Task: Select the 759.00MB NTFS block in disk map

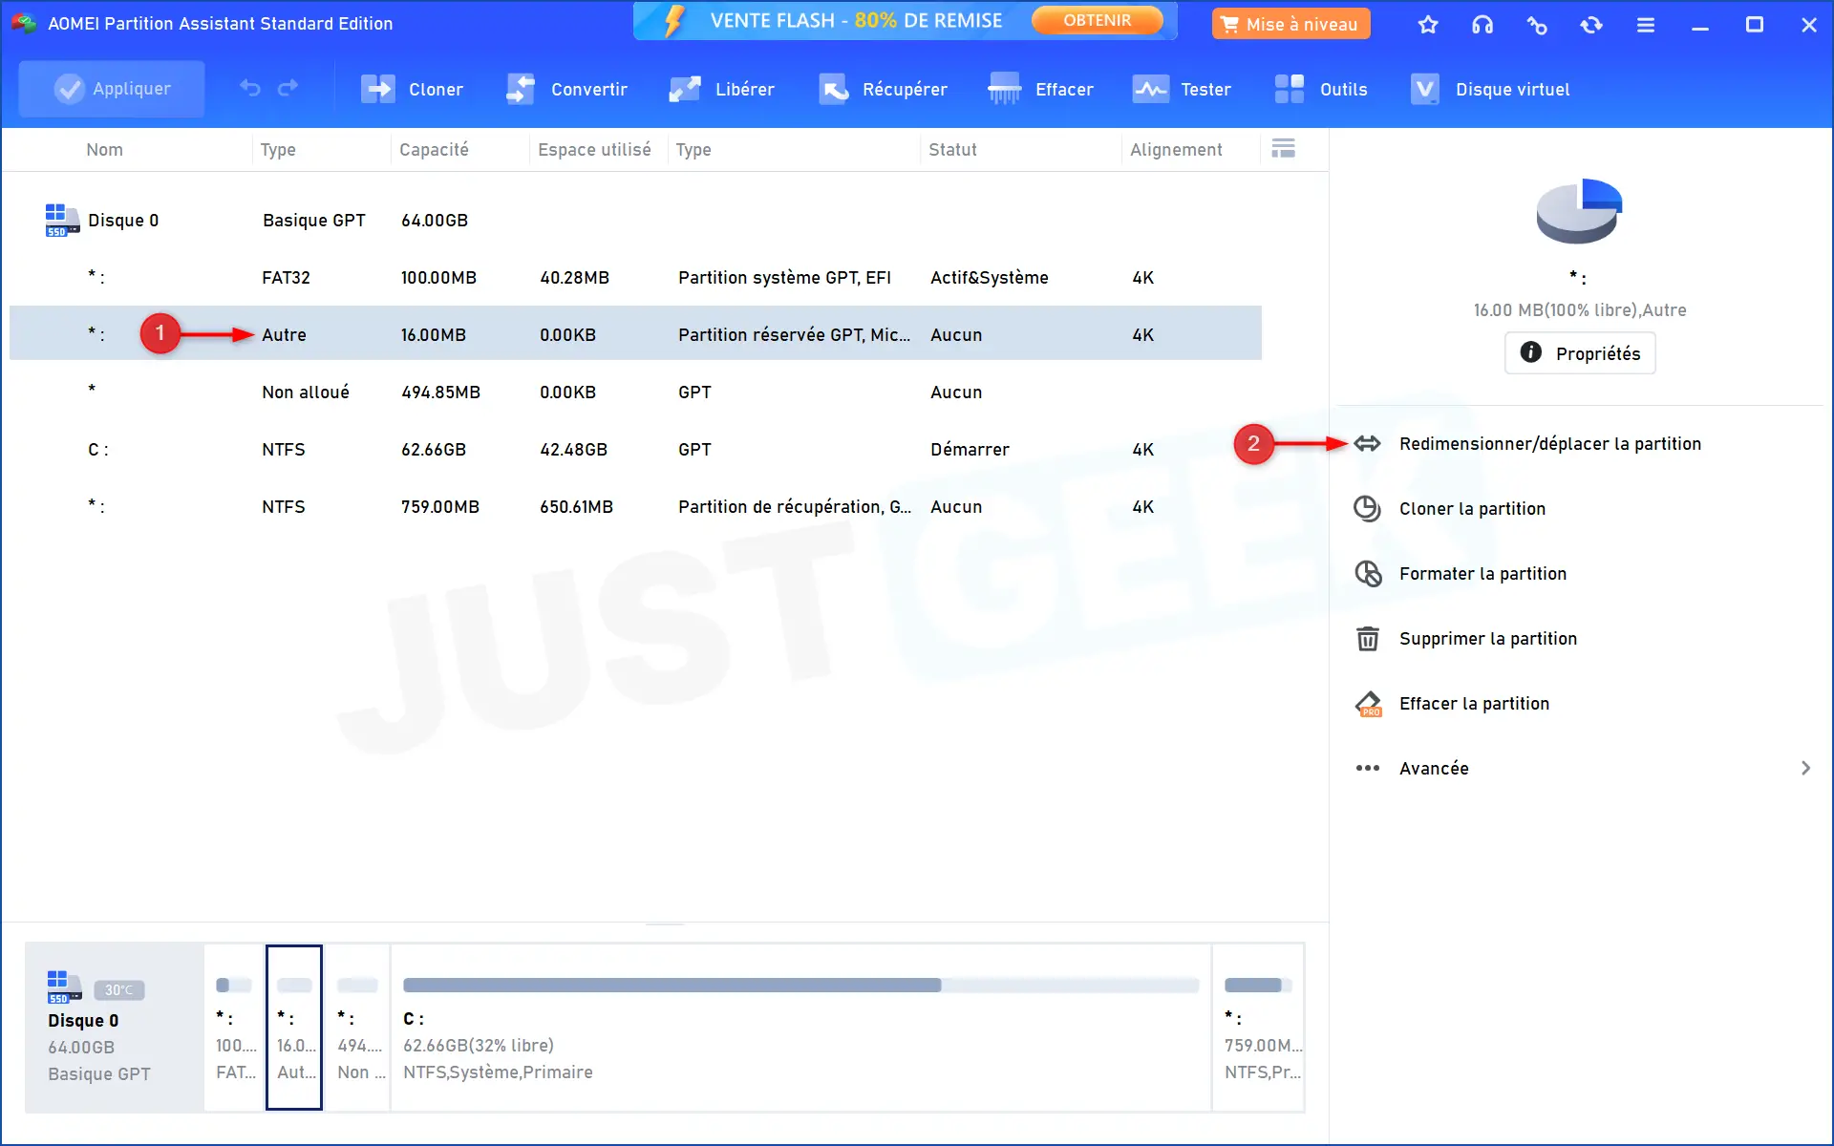Action: 1259,1028
